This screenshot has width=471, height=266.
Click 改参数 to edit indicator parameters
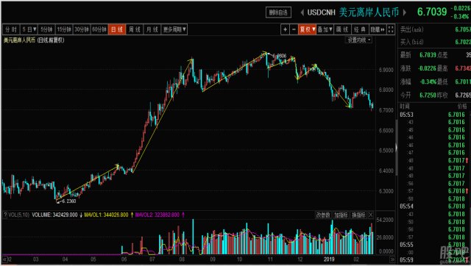tap(323, 215)
